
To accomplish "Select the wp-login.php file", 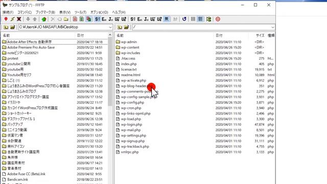I will tap(131, 125).
